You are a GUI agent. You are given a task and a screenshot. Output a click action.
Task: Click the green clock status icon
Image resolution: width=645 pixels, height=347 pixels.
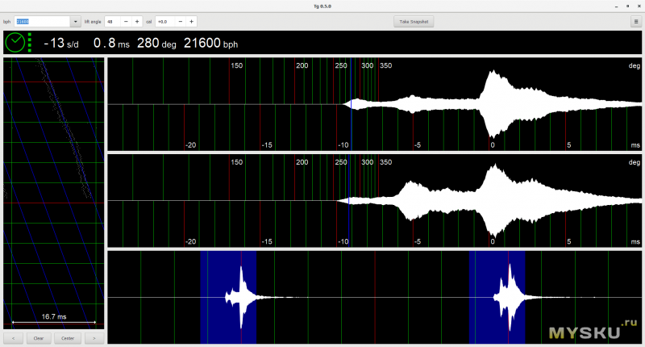pos(15,43)
